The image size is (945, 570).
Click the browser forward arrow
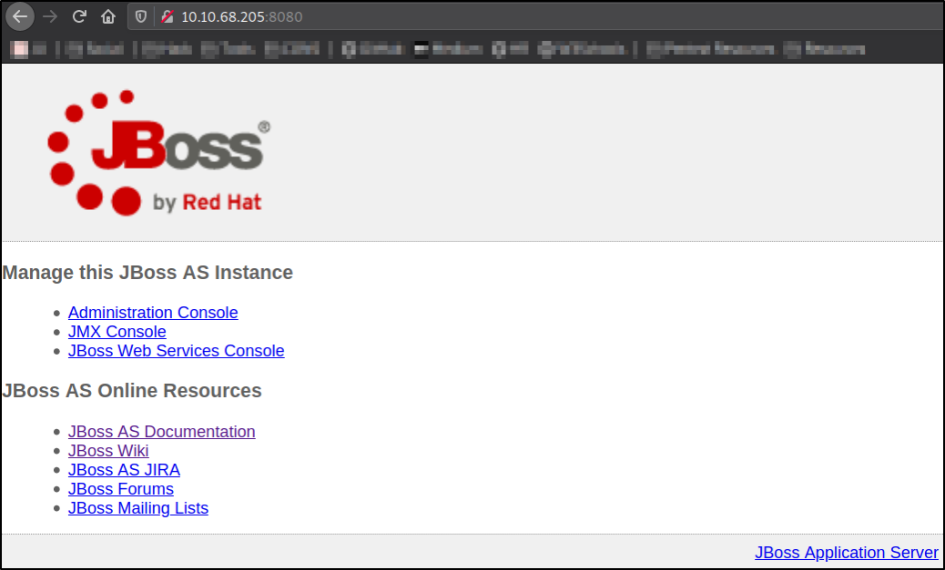[x=50, y=16]
